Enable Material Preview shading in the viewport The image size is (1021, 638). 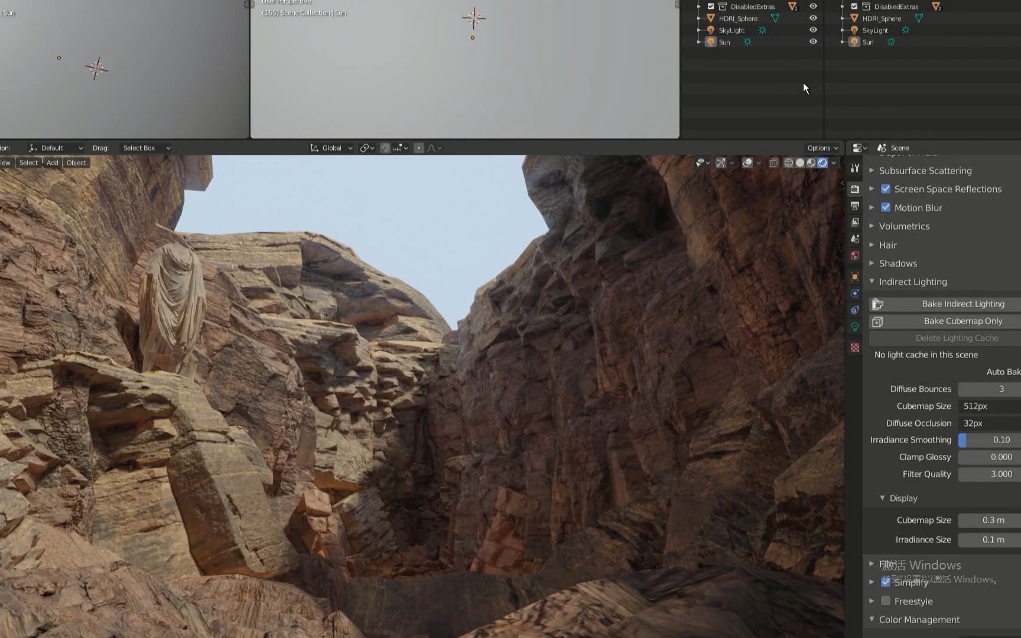click(x=811, y=163)
